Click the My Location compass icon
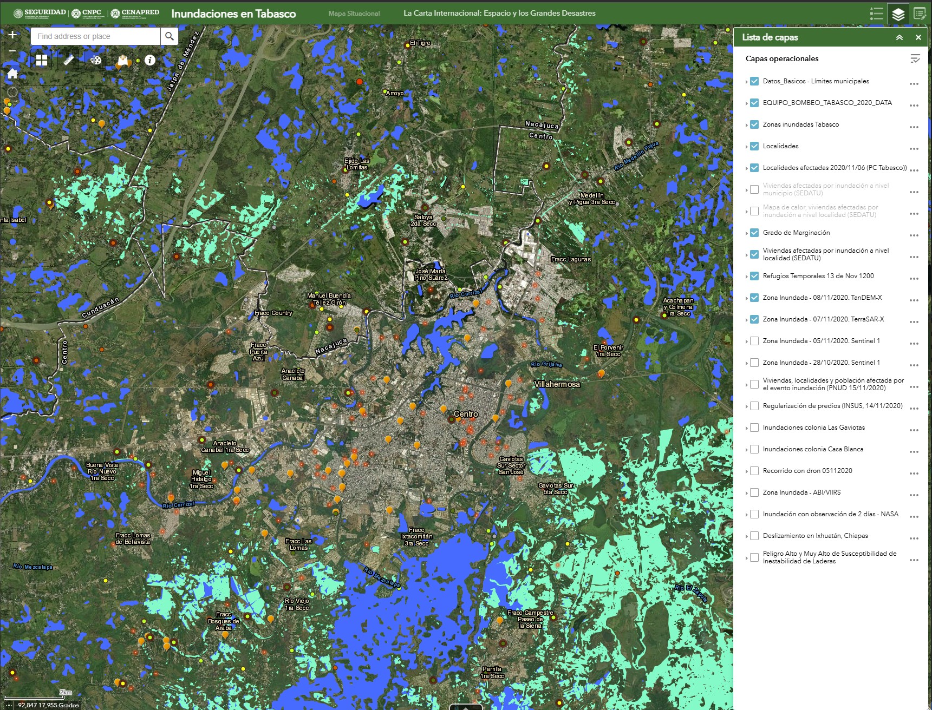 point(12,93)
